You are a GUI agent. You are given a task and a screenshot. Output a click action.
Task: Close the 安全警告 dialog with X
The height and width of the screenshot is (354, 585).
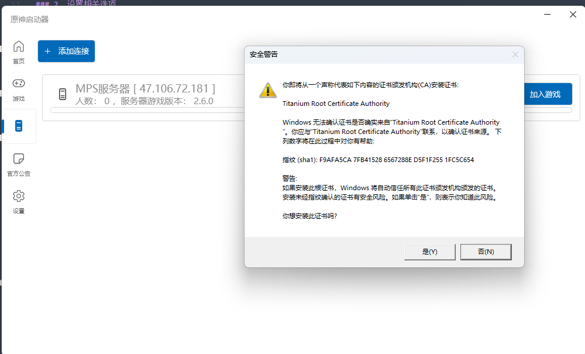click(x=515, y=54)
